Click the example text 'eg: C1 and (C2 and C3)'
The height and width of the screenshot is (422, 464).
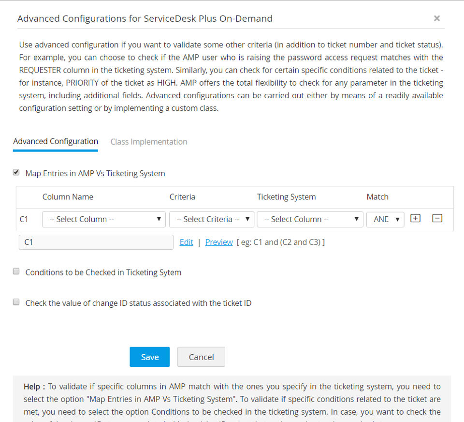[x=280, y=242]
